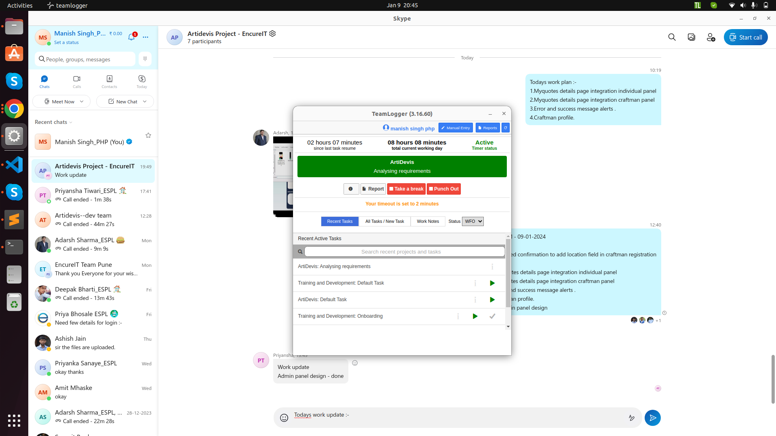Open the more options ellipsis in Skype profile

(145, 37)
